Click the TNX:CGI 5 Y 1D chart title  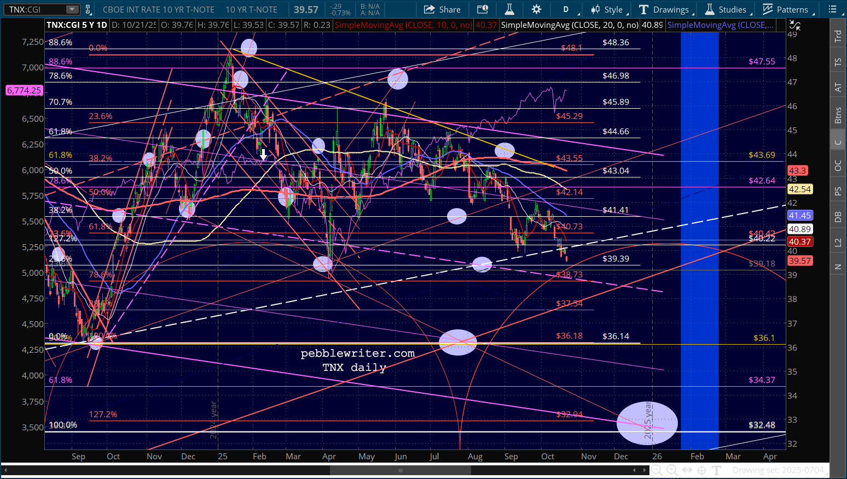pyautogui.click(x=77, y=25)
